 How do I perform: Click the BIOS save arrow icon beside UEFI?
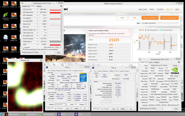172,76
